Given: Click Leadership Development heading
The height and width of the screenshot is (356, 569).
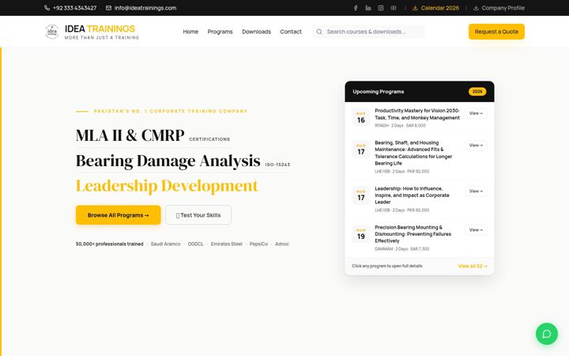Looking at the screenshot, I should coord(167,186).
